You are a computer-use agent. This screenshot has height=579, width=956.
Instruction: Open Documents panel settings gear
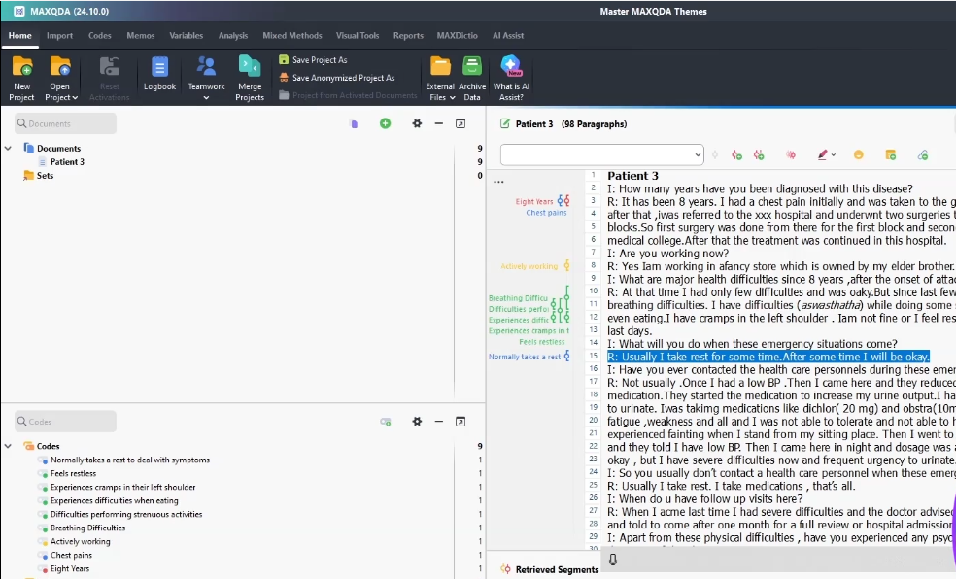pos(417,123)
